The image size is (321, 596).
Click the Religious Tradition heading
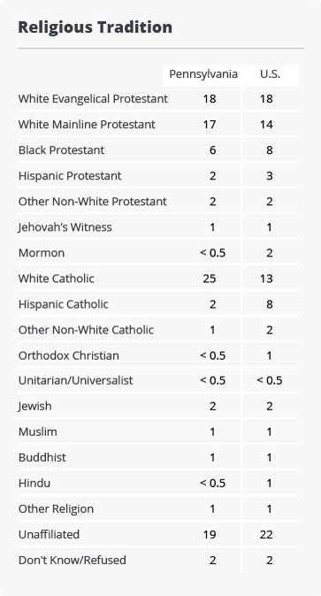[96, 27]
